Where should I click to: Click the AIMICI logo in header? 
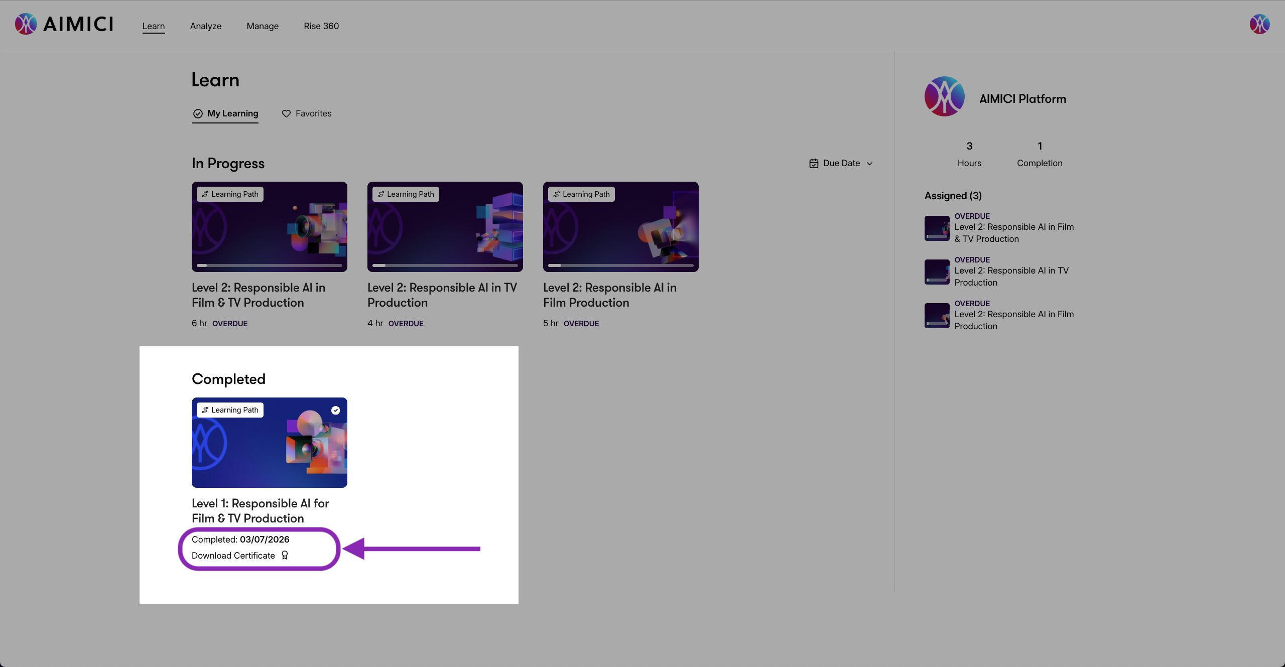[x=64, y=24]
